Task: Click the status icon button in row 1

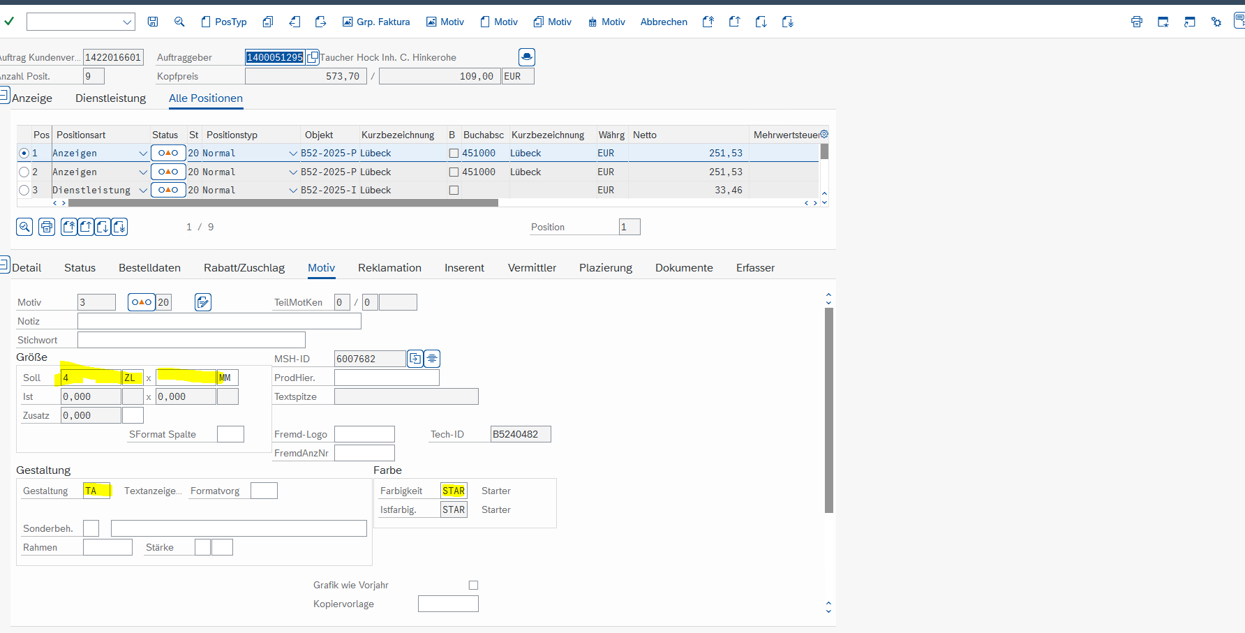Action: [x=168, y=153]
